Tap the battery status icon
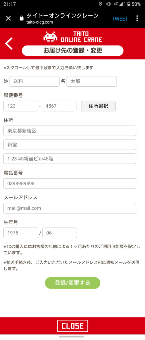Image resolution: width=145 pixels, height=340 pixels. (129, 4)
